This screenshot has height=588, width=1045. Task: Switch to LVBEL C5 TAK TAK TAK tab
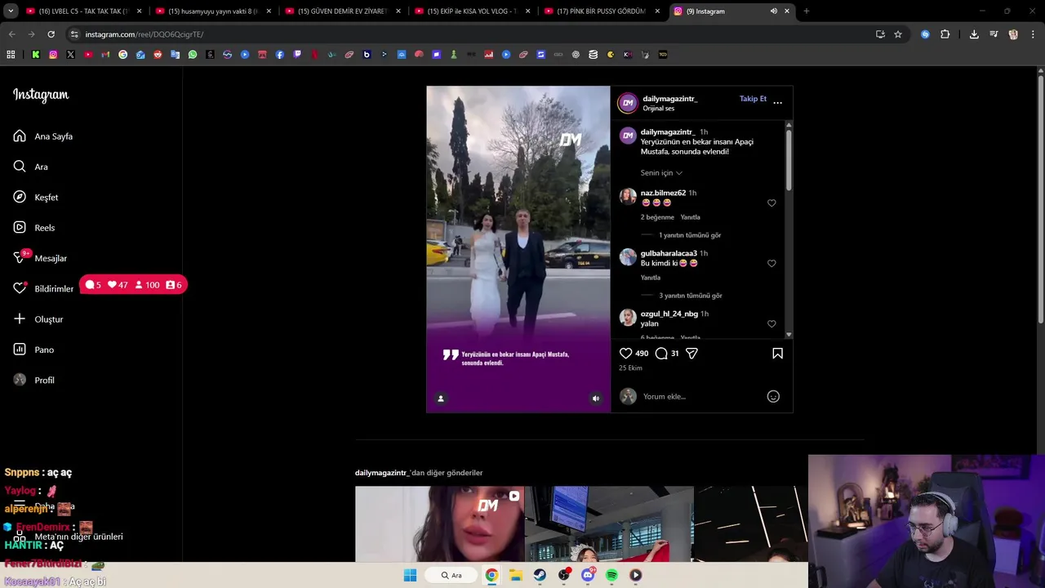click(x=85, y=11)
